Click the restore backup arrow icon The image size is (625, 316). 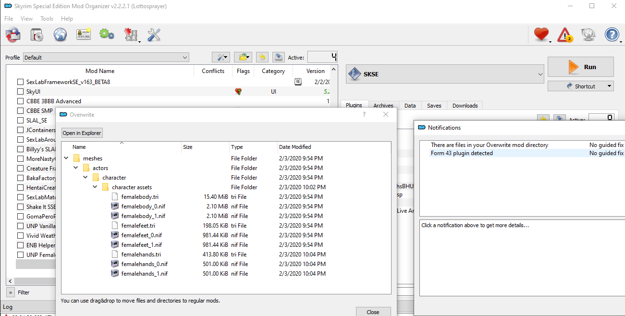[262, 57]
